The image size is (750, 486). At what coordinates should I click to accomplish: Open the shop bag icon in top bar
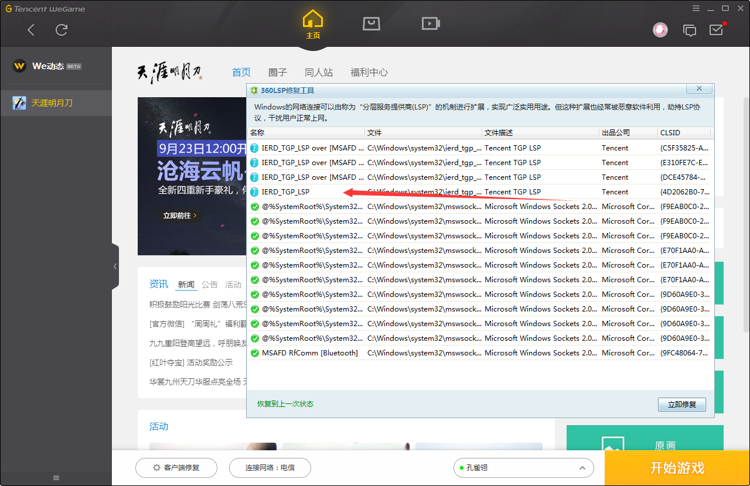pyautogui.click(x=371, y=23)
